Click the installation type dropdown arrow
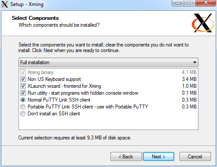Image resolution: width=217 pixels, height=167 pixels. (x=195, y=62)
